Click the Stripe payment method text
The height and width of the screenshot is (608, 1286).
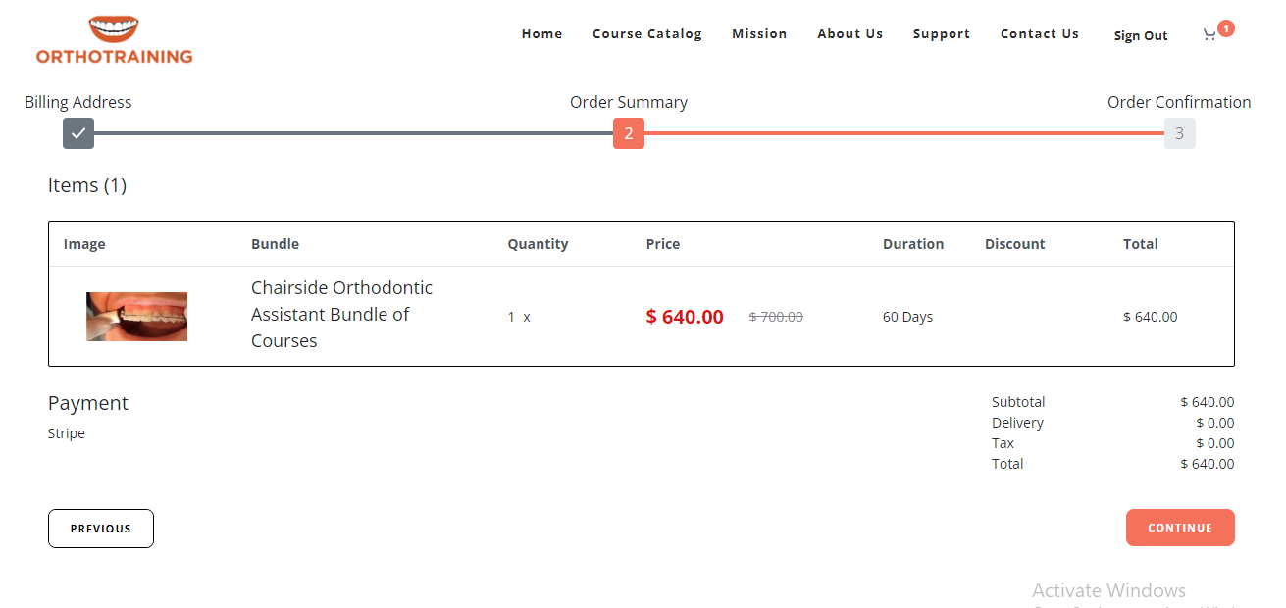[x=67, y=433]
